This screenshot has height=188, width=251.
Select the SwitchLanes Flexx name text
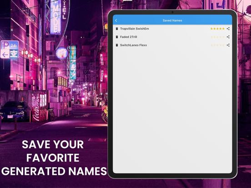134,45
